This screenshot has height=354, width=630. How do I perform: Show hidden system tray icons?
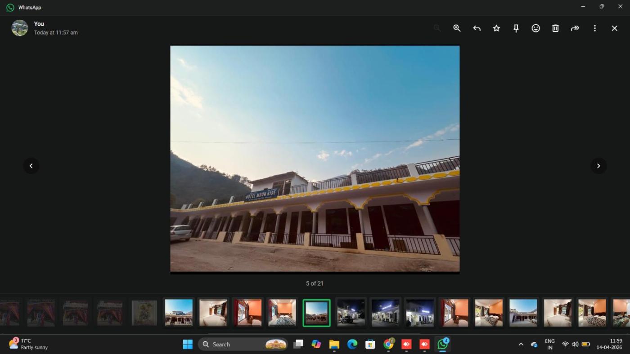(x=521, y=344)
